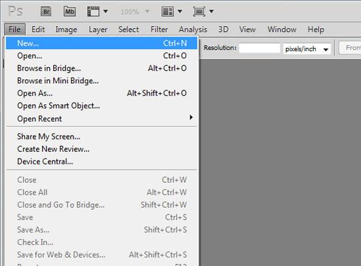Expand the Screen Mode dropdown arrow
The height and width of the screenshot is (266, 361).
(211, 11)
